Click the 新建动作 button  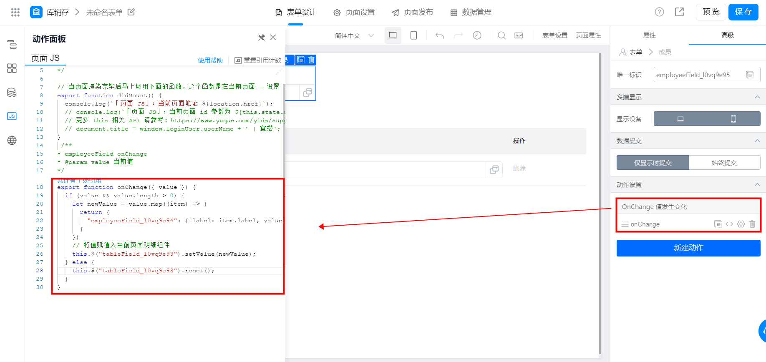(688, 248)
